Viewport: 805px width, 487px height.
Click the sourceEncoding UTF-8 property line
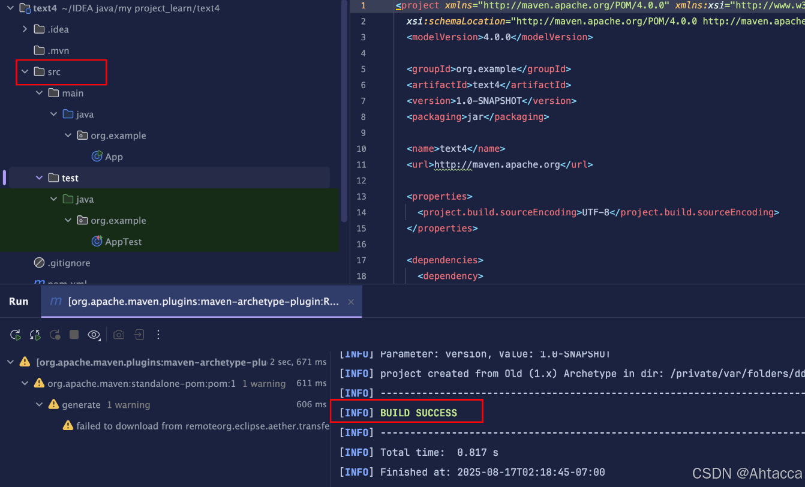pyautogui.click(x=598, y=212)
